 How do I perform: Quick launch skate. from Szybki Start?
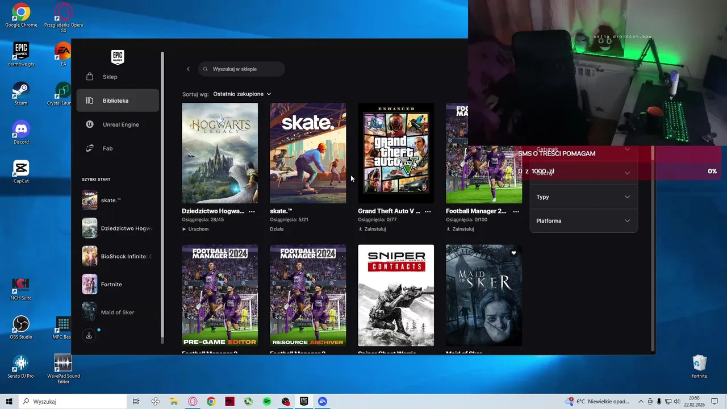(118, 200)
